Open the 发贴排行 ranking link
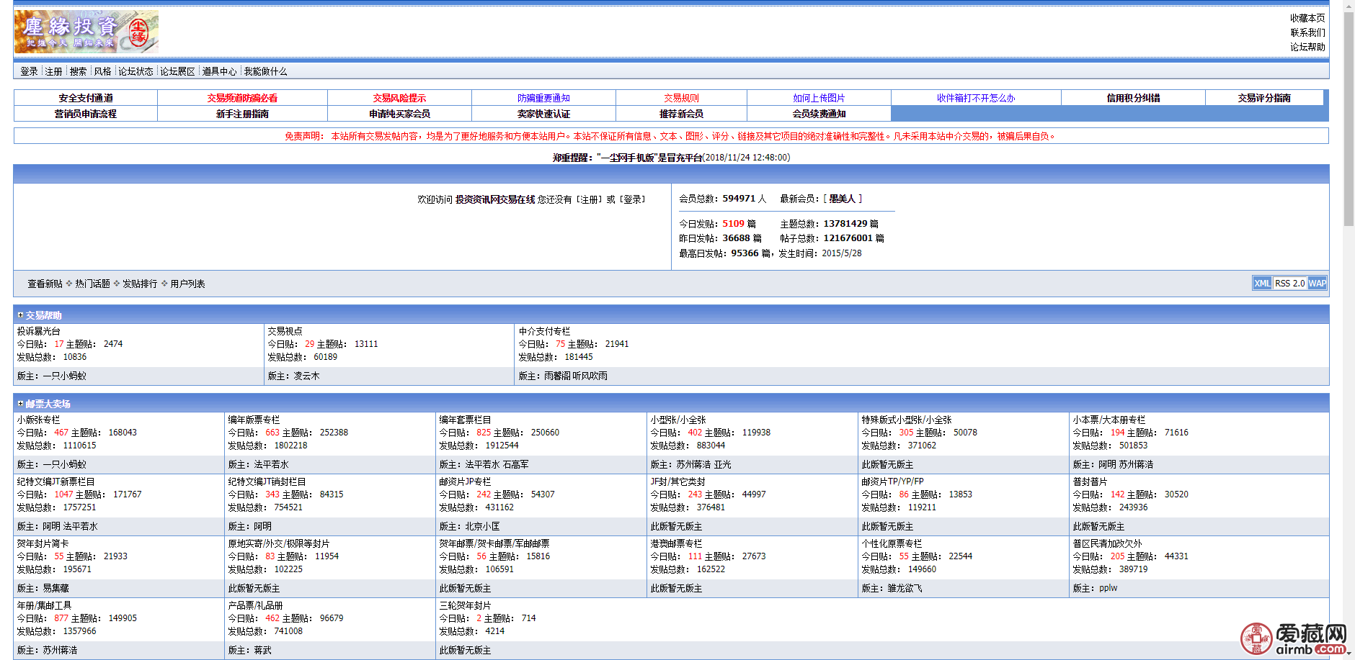Screen dimensions: 1355x660 [x=140, y=284]
